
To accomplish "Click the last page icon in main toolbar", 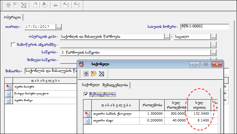I will point(77,5).
